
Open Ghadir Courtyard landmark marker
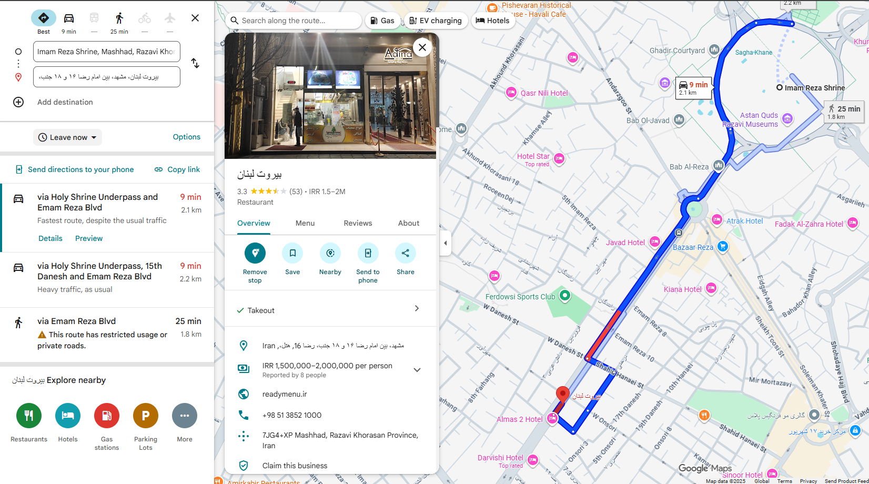714,49
